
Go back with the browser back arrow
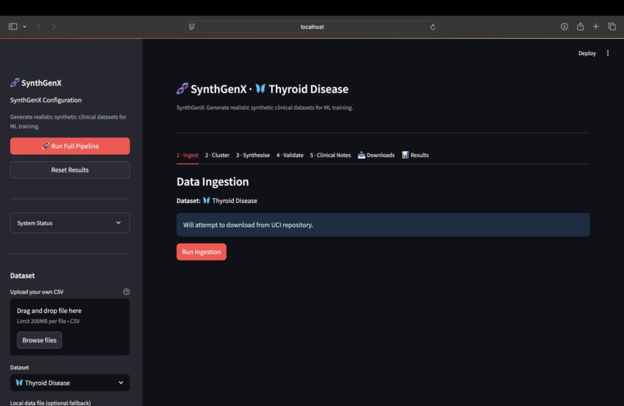click(39, 26)
